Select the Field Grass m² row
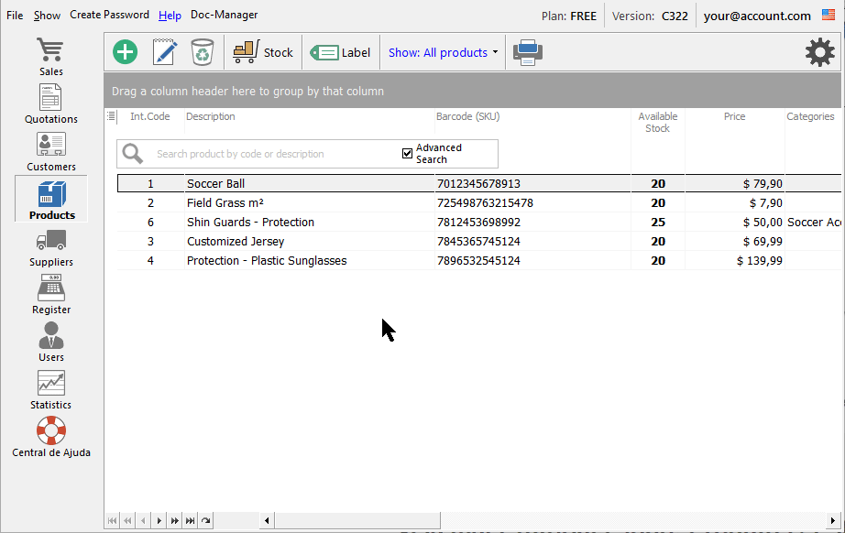 tap(479, 203)
